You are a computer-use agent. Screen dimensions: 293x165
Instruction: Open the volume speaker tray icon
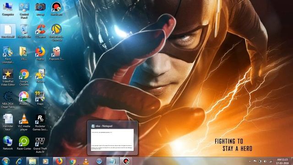coord(265,161)
